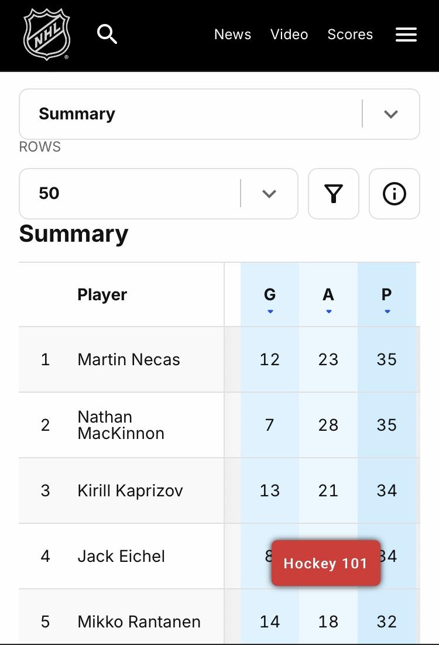
Task: Open Mikko Rantanen player link
Action: (139, 622)
